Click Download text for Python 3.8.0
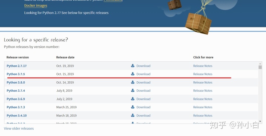The width and height of the screenshot is (266, 136). click(x=143, y=82)
